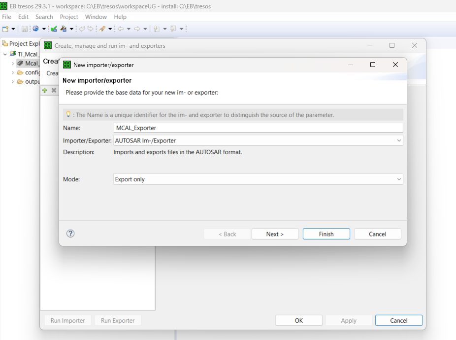
Task: Click the Next > button
Action: point(275,234)
